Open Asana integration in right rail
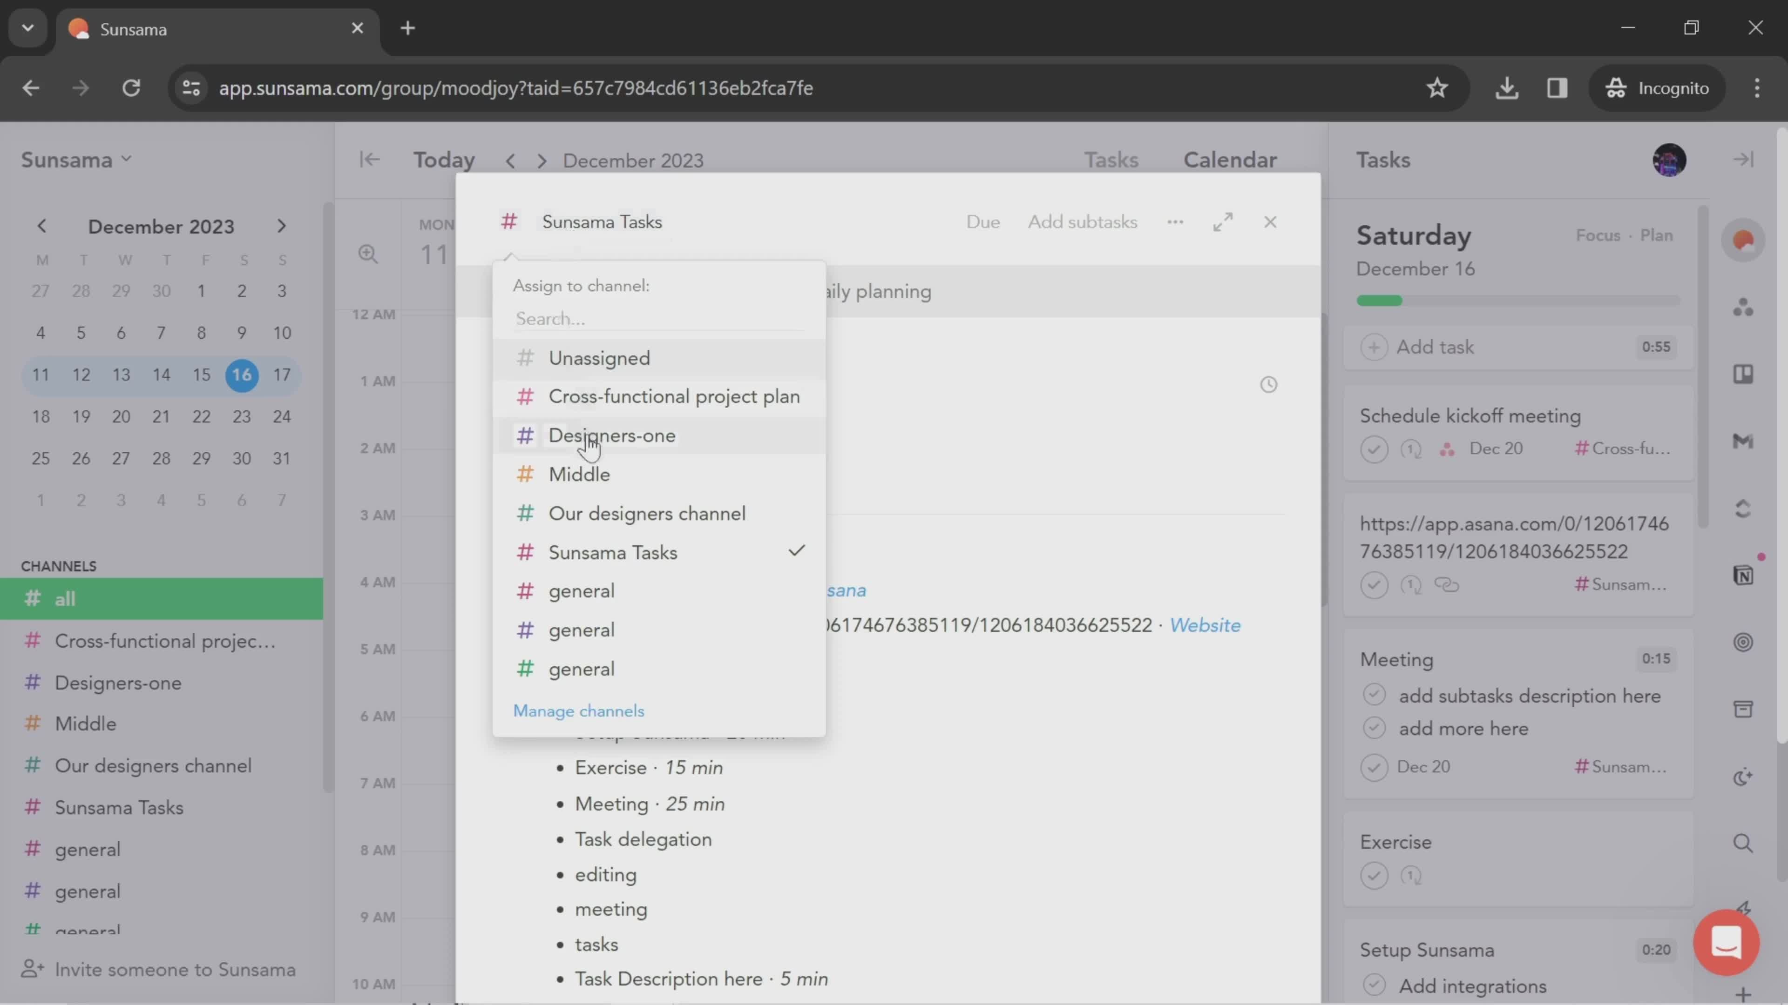The image size is (1788, 1005). coord(1743,307)
